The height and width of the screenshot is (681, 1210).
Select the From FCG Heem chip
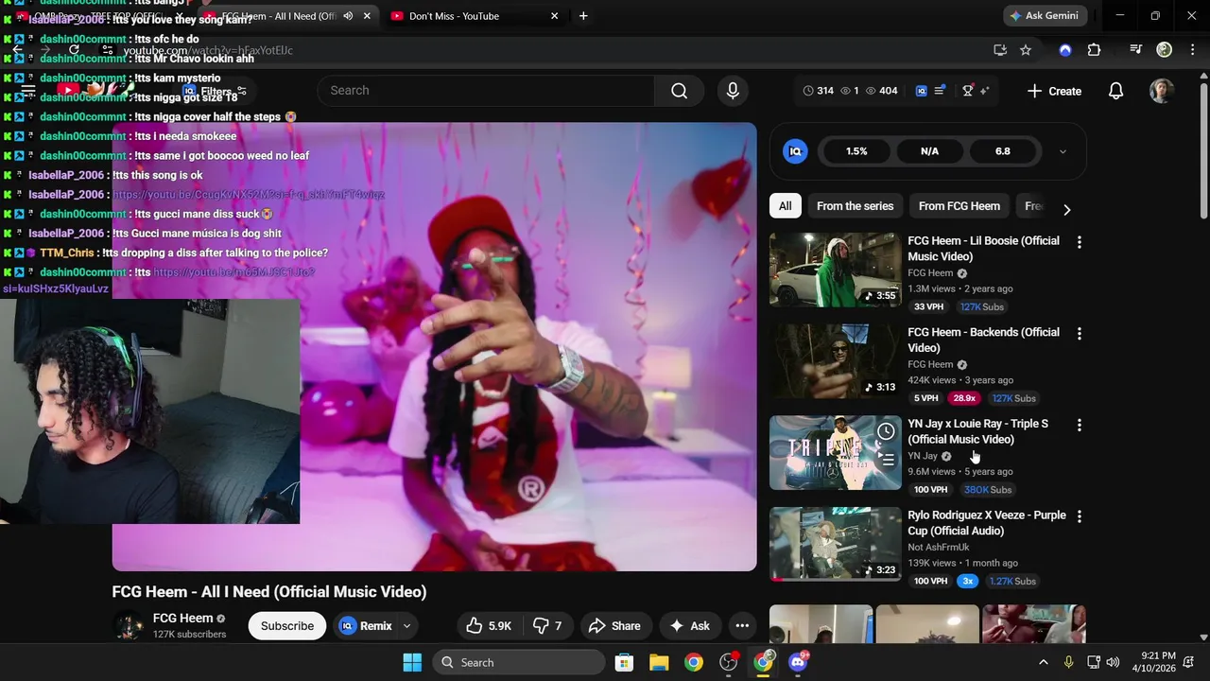tap(959, 206)
